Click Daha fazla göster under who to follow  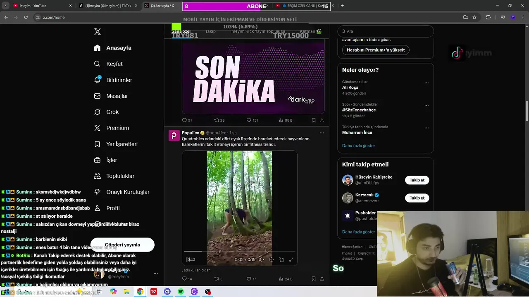pyautogui.click(x=358, y=232)
